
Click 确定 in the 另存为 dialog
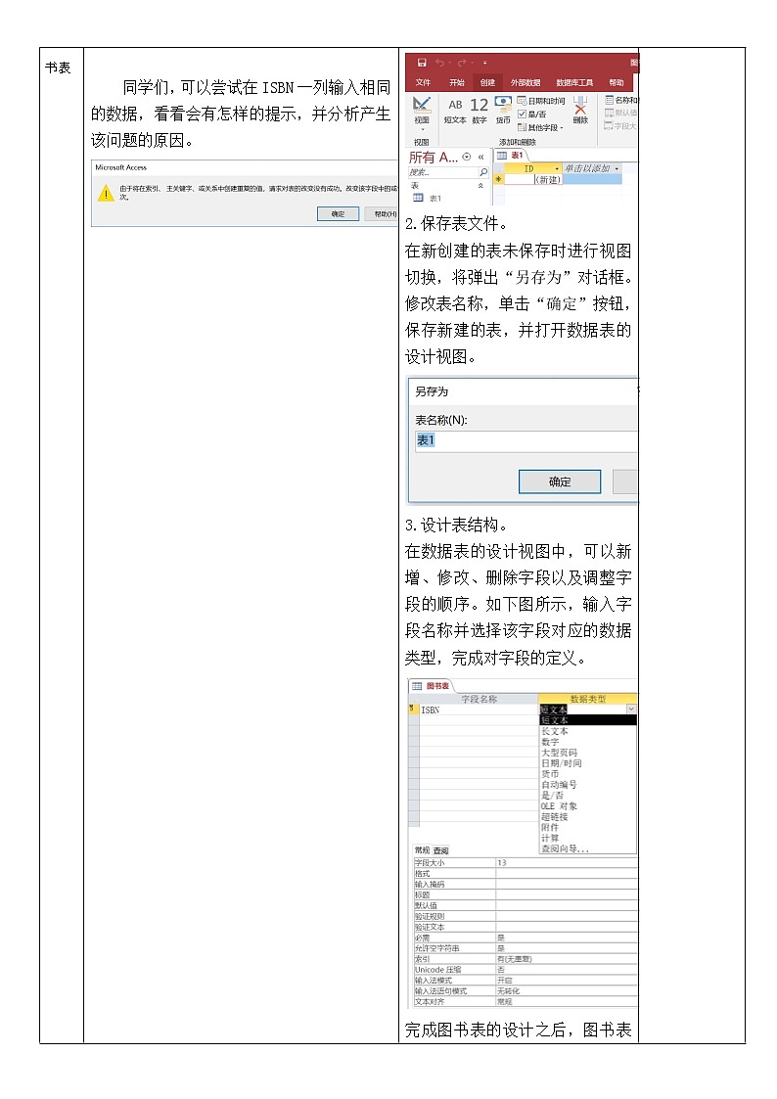click(559, 481)
